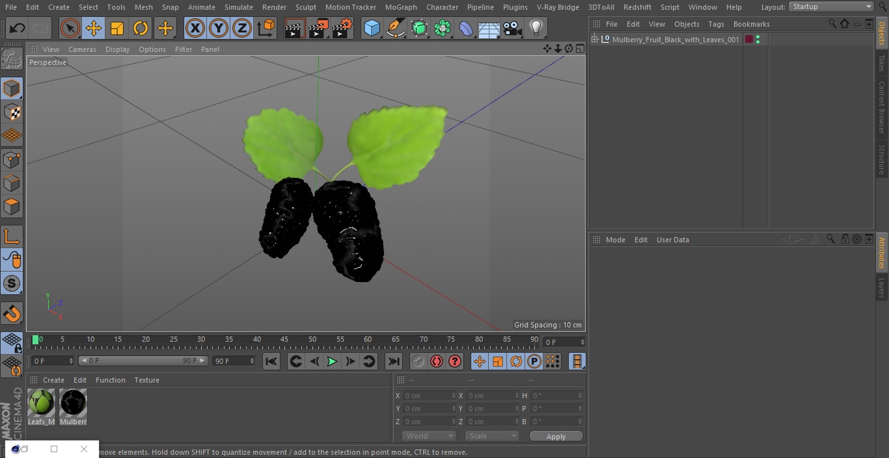Viewport: 889px width, 458px height.
Task: Open the Simulate menu
Action: [239, 7]
